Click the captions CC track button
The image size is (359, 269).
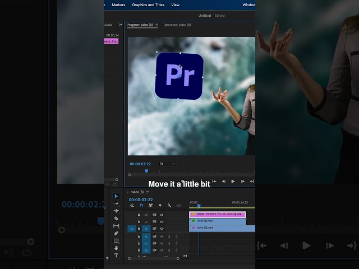(x=178, y=206)
